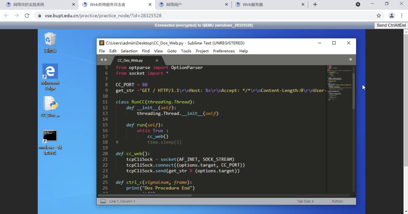Click 'time.sleep(1)' comment on line 18

[164, 142]
